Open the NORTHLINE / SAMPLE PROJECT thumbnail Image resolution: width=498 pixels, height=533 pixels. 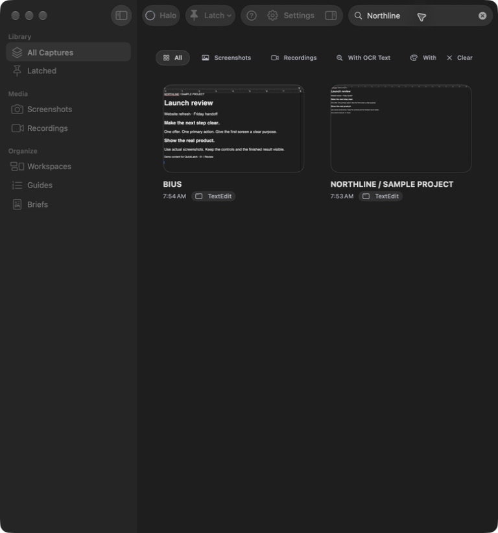[x=401, y=128]
